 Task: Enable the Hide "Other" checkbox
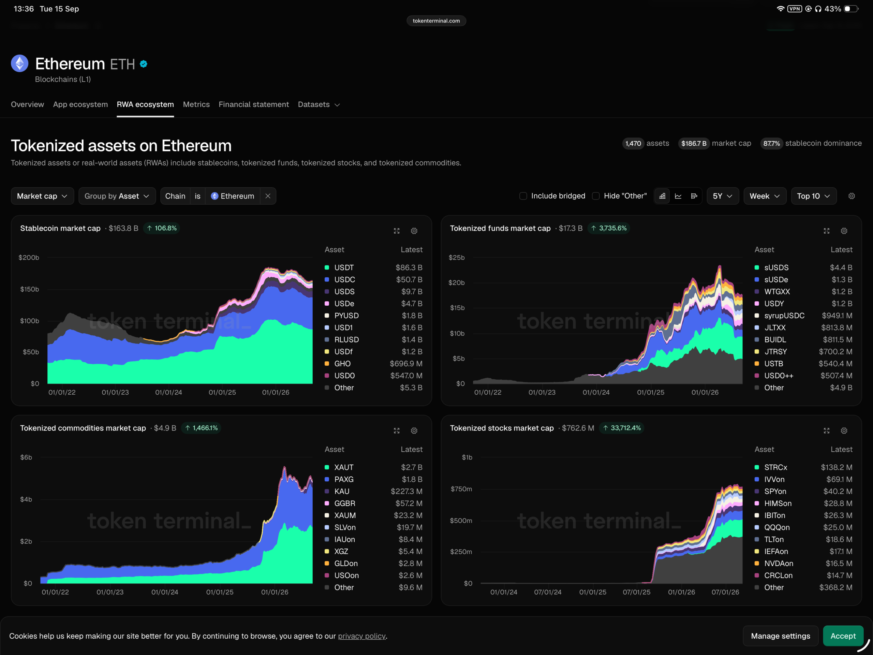(x=596, y=196)
